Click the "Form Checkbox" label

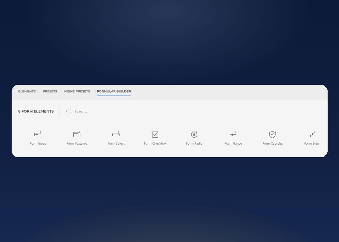click(155, 144)
